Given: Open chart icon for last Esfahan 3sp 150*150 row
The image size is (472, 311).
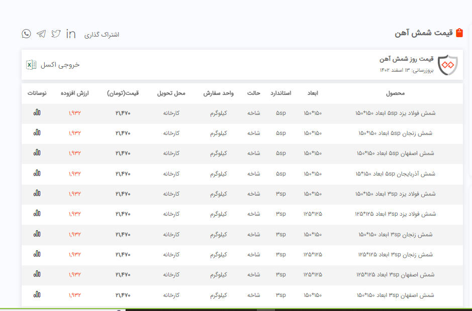Looking at the screenshot, I should tap(37, 295).
